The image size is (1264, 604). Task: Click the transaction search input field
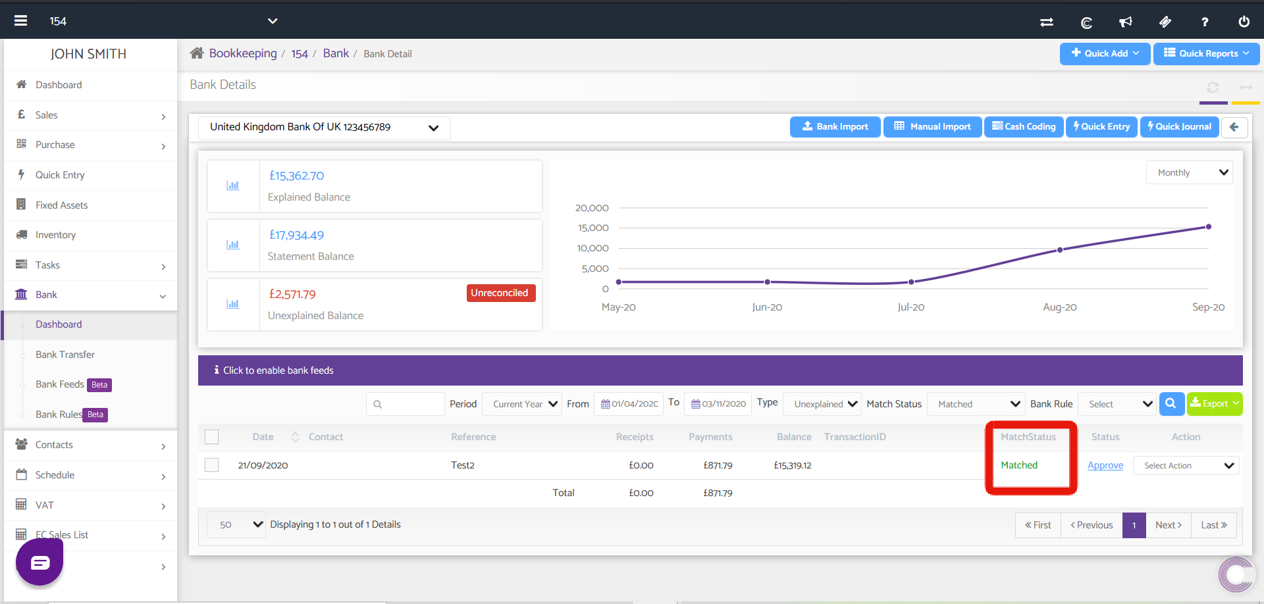coord(406,404)
